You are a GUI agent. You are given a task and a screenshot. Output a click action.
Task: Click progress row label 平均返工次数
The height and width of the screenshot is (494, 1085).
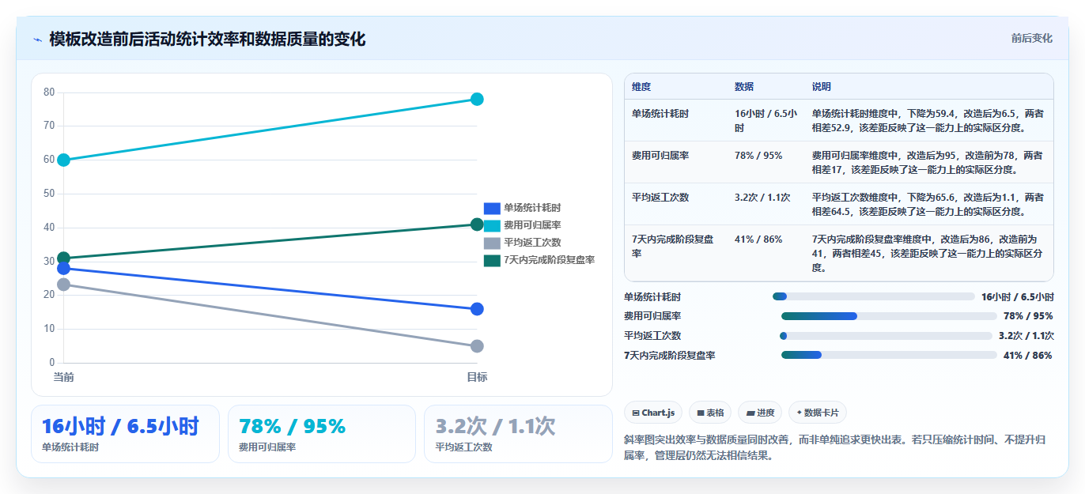tap(652, 336)
